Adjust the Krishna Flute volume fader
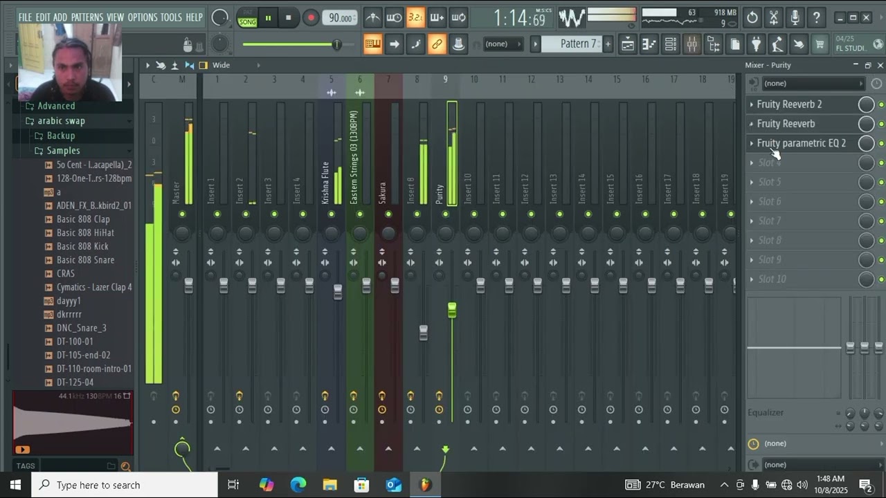 click(338, 292)
